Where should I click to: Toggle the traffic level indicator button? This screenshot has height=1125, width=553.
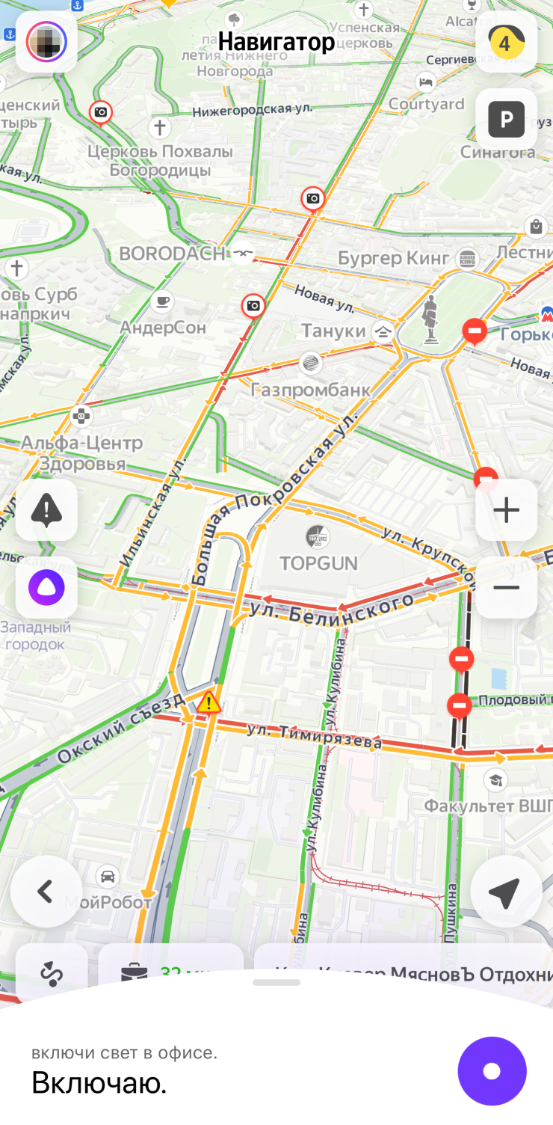coord(506,42)
